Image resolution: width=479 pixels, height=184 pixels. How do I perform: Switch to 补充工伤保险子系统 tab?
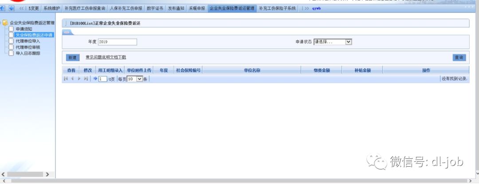pyautogui.click(x=278, y=8)
